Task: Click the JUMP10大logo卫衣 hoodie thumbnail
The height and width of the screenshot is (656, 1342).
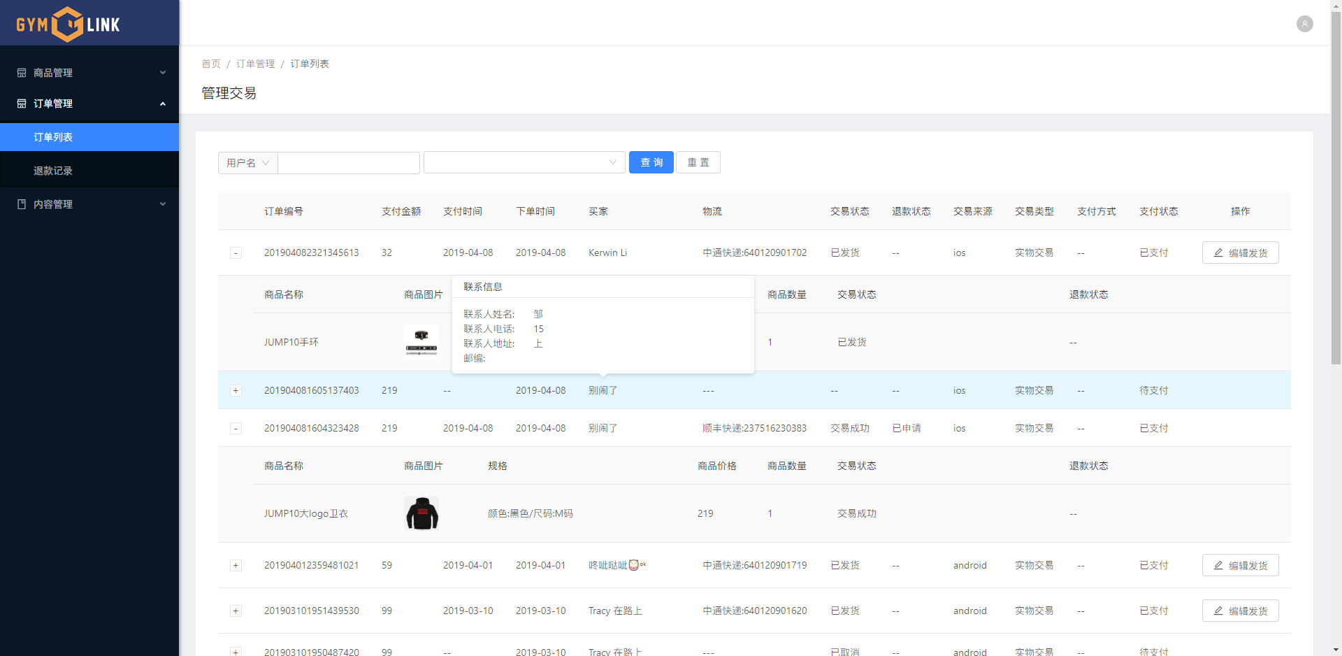Action: coord(421,513)
